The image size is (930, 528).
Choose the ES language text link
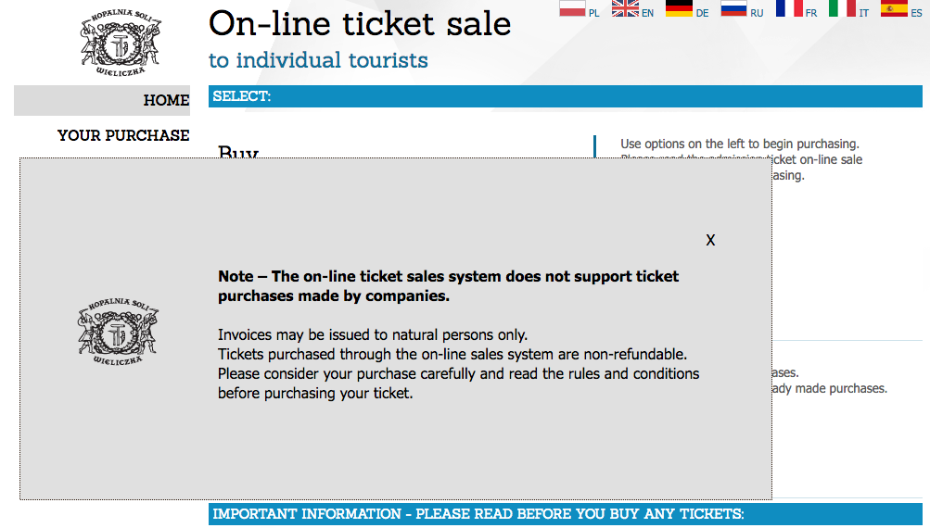coord(916,13)
